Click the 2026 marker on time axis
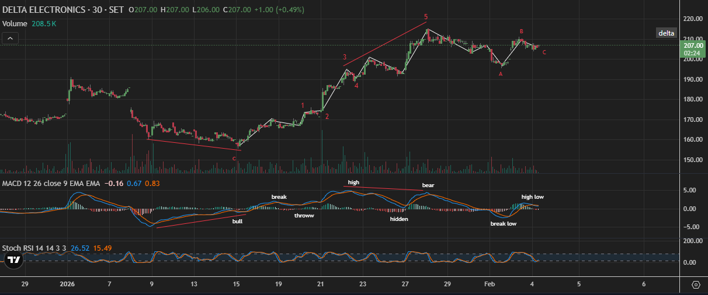708x295 pixels. 68,284
